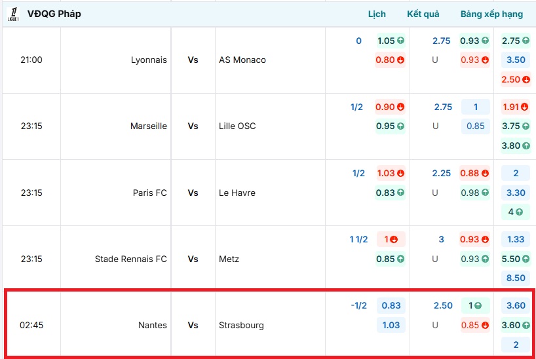
Task: Select Stade Rennais draw odds 5.50
Action: [515, 259]
